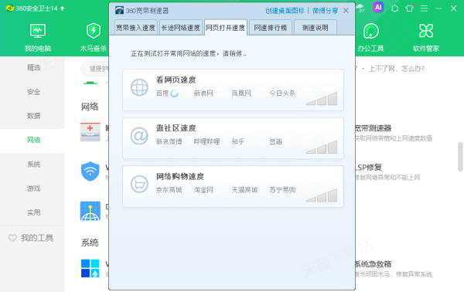Image resolution: width=464 pixels, height=292 pixels.
Task: Click the 360安全卫士14 upgrade arrow icon
Action: coord(62,8)
